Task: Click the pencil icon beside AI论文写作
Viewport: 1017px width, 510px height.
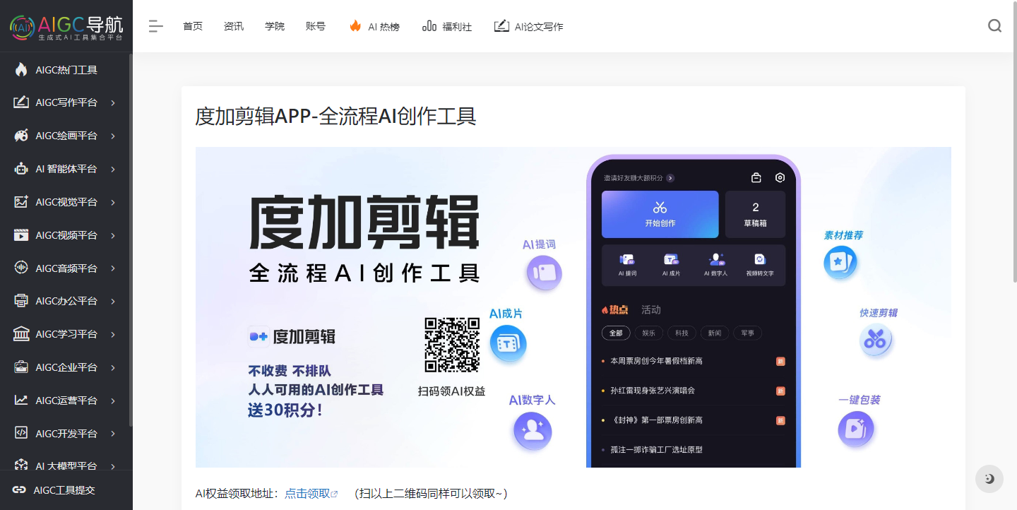Action: point(501,26)
